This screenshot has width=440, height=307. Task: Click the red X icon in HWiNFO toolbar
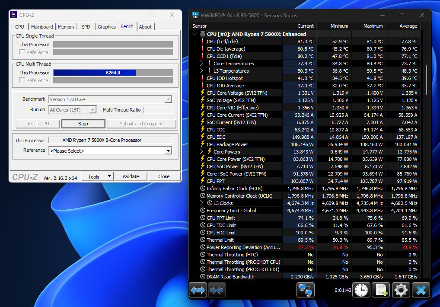point(420,290)
